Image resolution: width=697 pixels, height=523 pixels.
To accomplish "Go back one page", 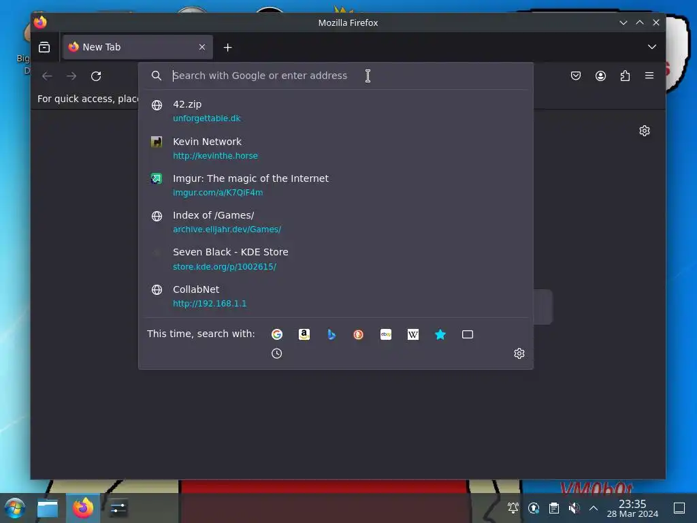I will tap(47, 76).
